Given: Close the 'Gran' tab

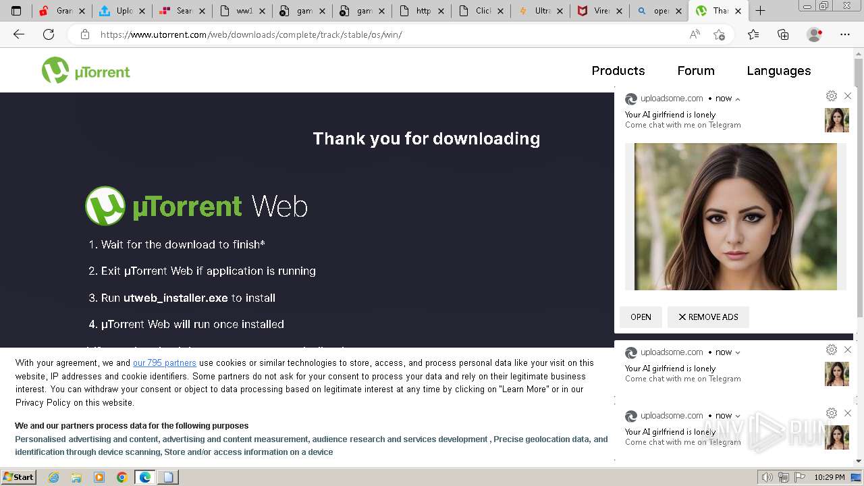Looking at the screenshot, I should (82, 11).
